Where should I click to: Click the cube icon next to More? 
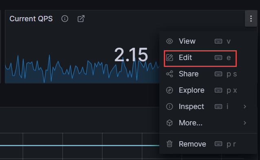point(170,123)
